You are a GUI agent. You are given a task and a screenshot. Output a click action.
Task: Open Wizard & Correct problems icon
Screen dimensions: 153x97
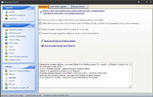[x=6, y=71]
